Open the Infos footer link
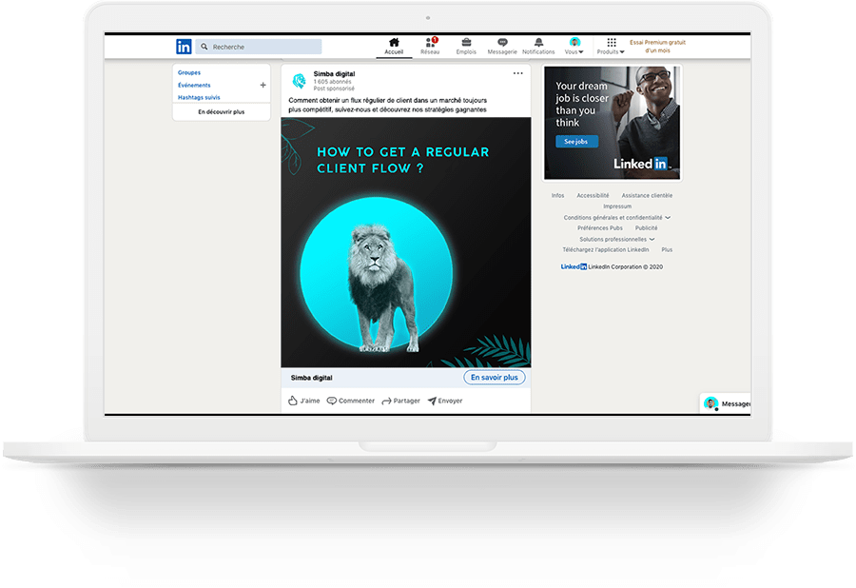Screen dimensions: 856x588 (x=557, y=195)
